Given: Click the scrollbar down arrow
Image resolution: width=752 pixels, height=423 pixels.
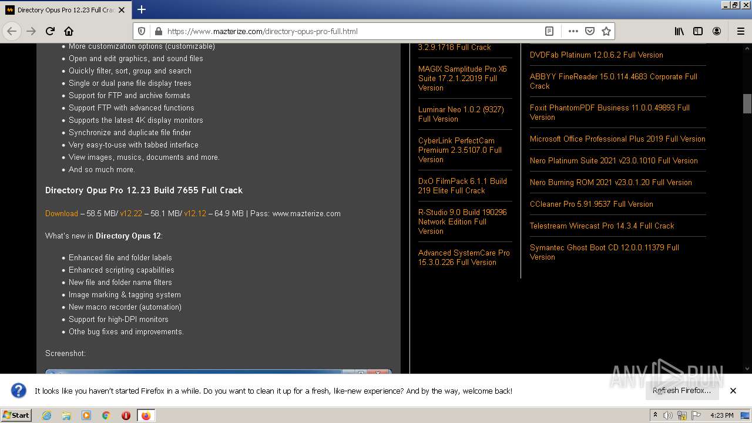Looking at the screenshot, I should click(x=747, y=369).
